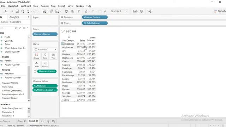Click the Presentation Mode icon
Image resolution: width=226 pixels, height=127 pixels.
pos(142,11)
